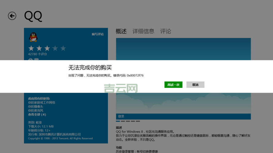The width and height of the screenshot is (273, 153).
Task: Click the QQ penguin app icon
Action: (x=33, y=37)
